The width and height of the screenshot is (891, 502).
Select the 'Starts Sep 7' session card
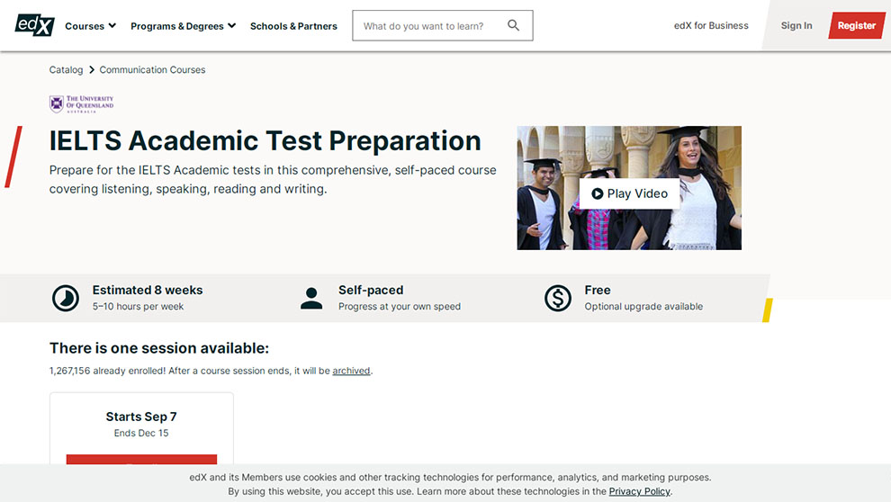click(141, 428)
